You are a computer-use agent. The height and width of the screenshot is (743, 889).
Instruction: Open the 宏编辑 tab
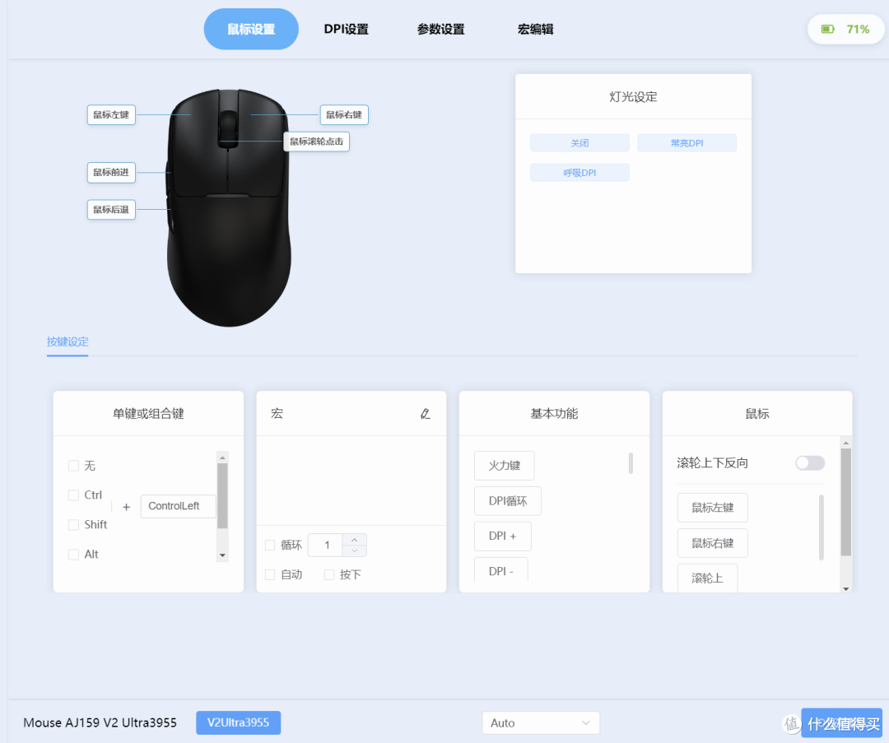(x=536, y=29)
